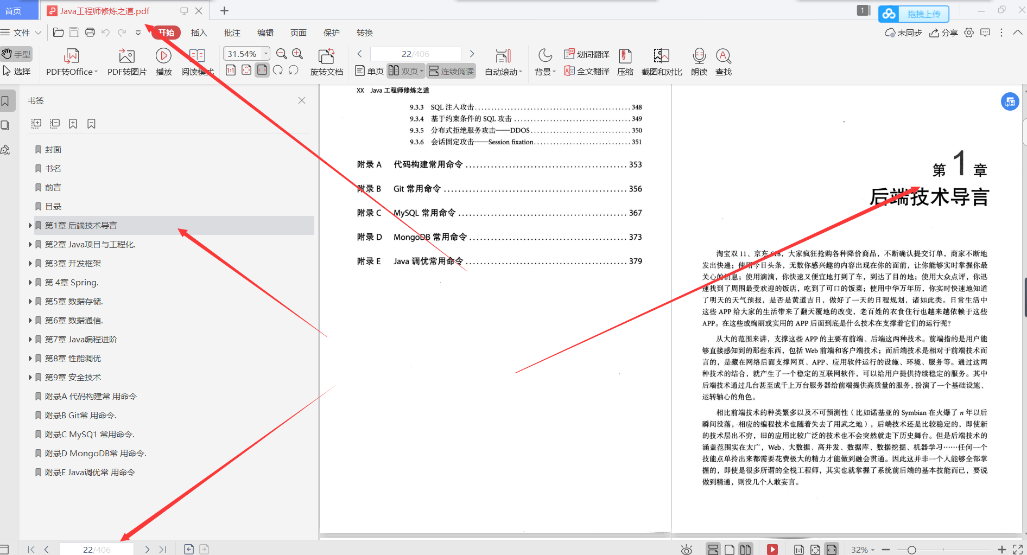Click the open folder icon in quick toolbar

point(59,33)
